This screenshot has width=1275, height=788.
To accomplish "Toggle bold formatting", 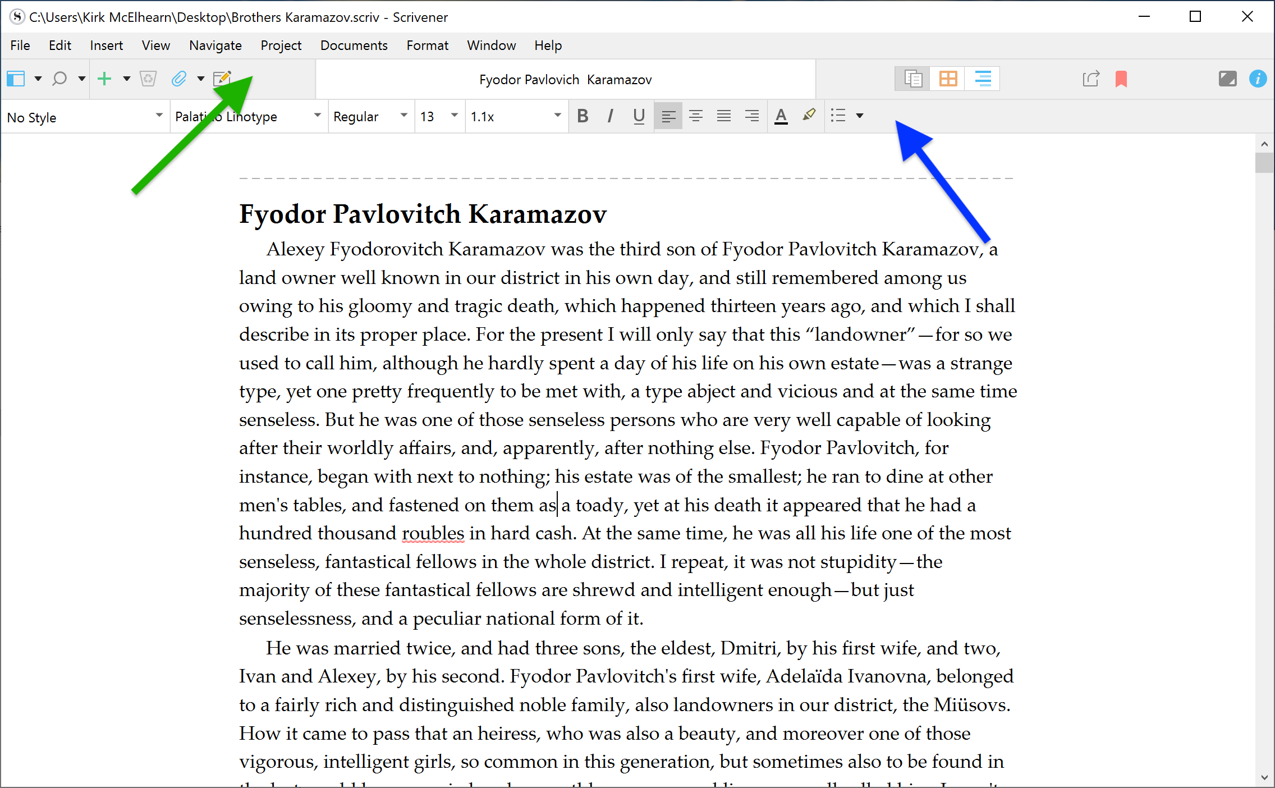I will 583,116.
